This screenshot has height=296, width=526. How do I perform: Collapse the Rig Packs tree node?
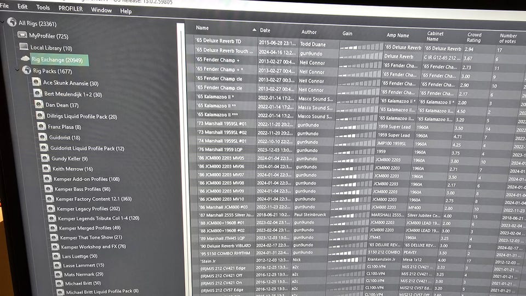17,70
